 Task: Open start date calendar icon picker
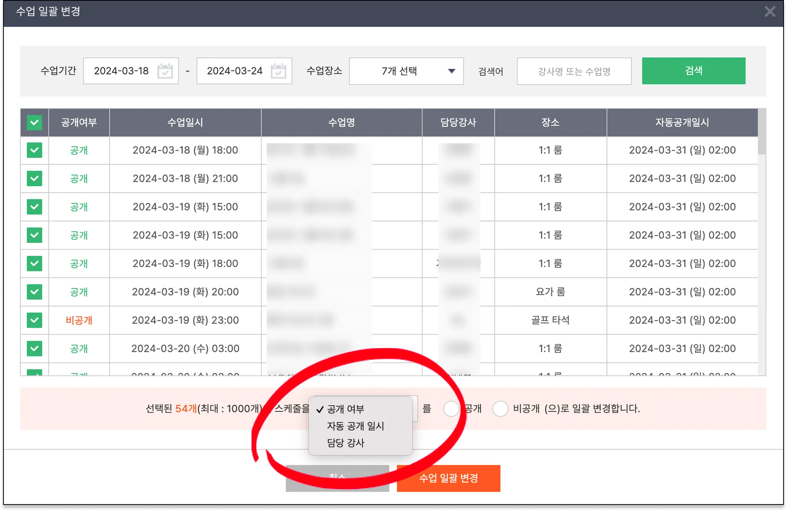[x=165, y=71]
